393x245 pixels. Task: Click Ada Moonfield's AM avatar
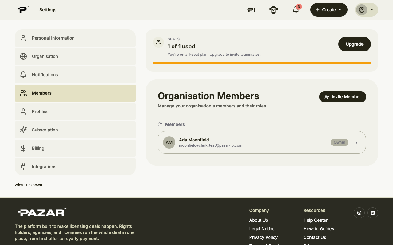[169, 142]
